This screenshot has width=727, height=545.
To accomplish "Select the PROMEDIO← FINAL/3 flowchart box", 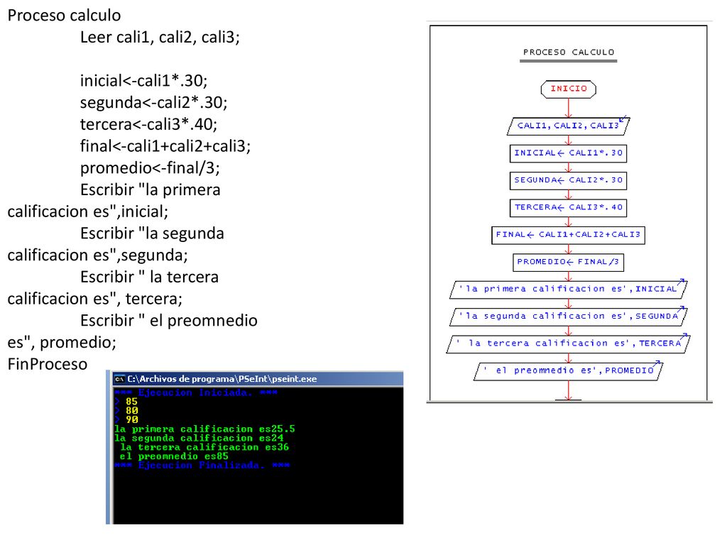I will [569, 263].
